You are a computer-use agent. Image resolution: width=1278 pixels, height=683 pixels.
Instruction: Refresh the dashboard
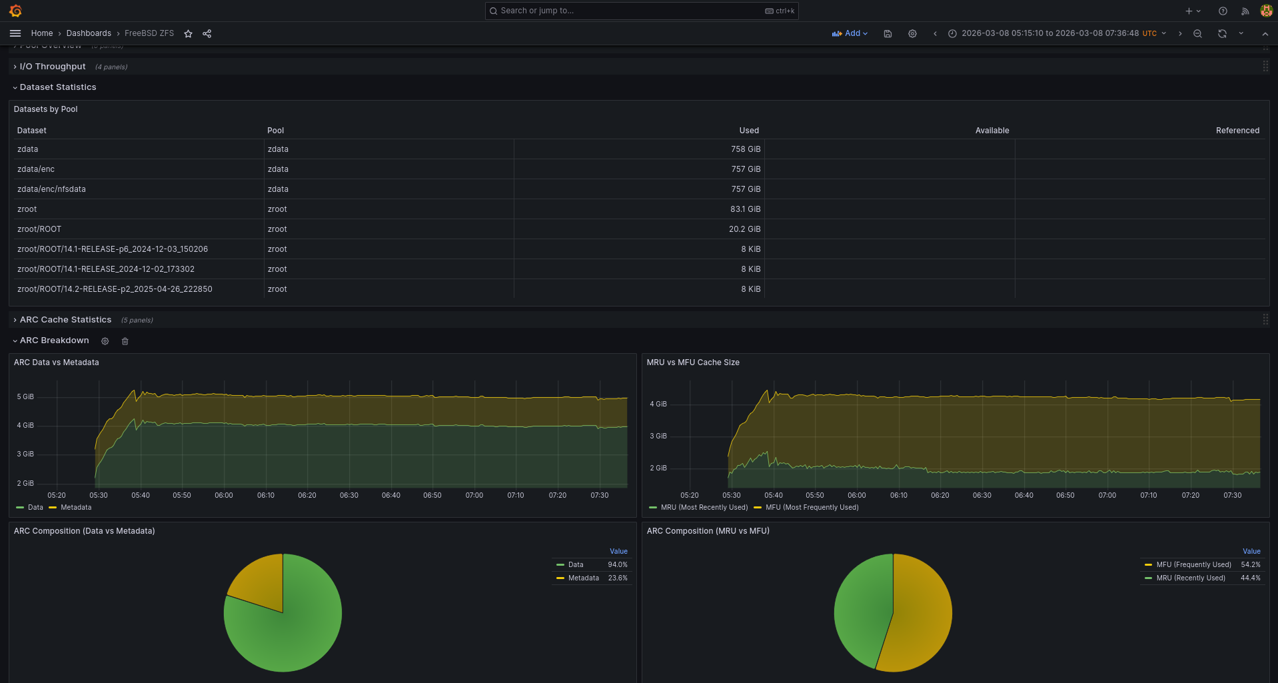click(1222, 34)
